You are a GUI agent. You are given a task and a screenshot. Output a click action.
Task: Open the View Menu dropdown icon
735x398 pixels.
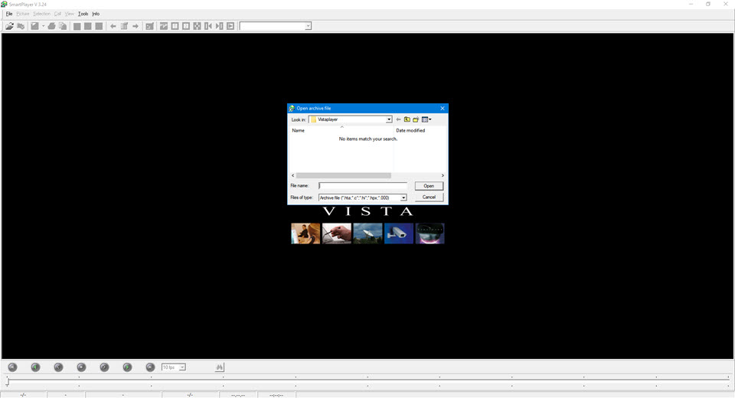pos(430,119)
